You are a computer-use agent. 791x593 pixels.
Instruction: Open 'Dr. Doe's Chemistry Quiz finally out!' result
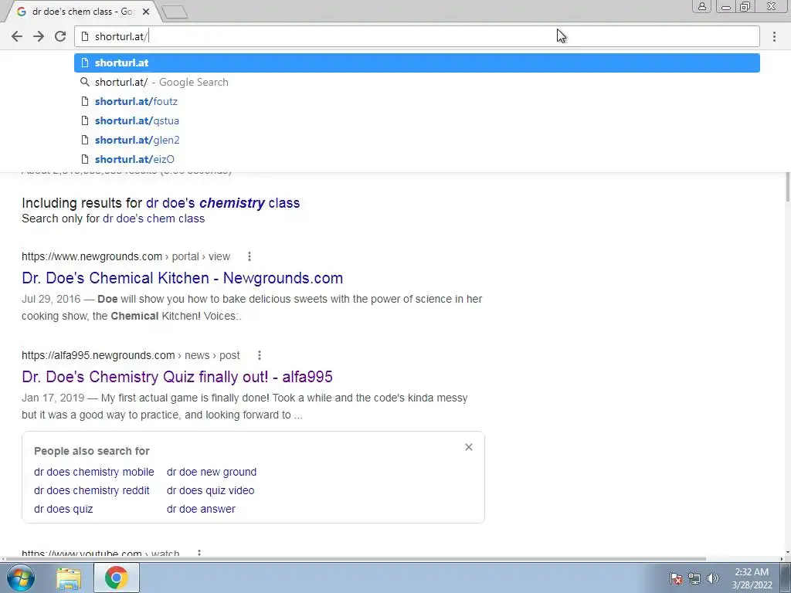click(x=177, y=377)
